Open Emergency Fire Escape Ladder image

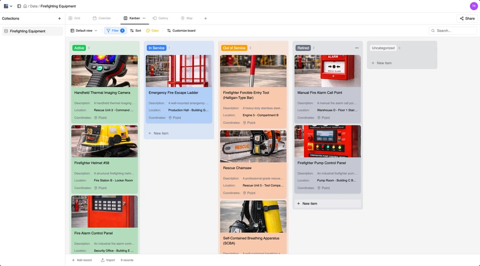pos(179,71)
